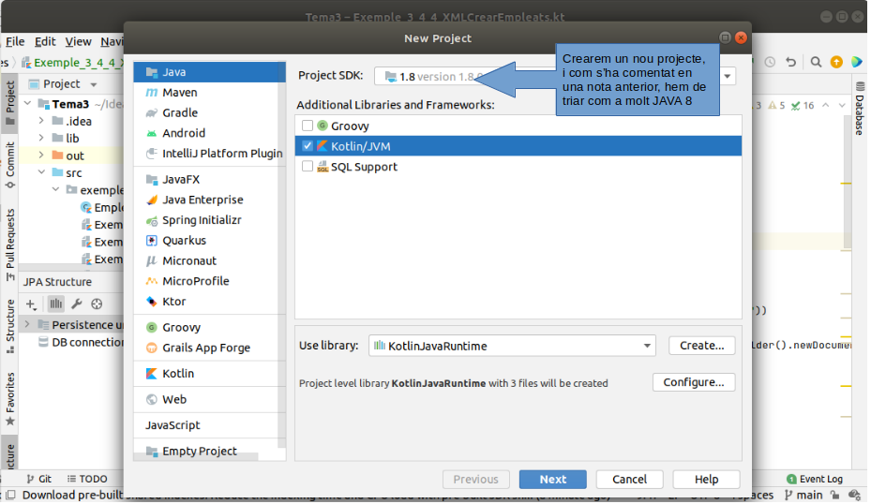Collapse Tema3 root in project tree

click(x=28, y=104)
